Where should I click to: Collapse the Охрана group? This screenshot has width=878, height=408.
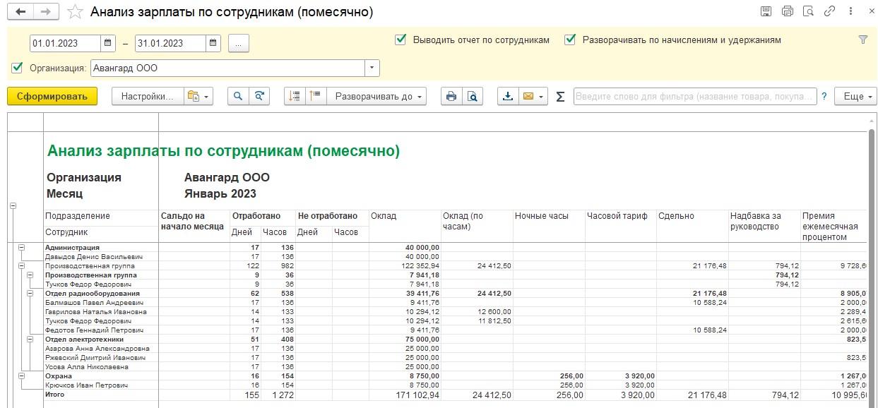[x=21, y=376]
